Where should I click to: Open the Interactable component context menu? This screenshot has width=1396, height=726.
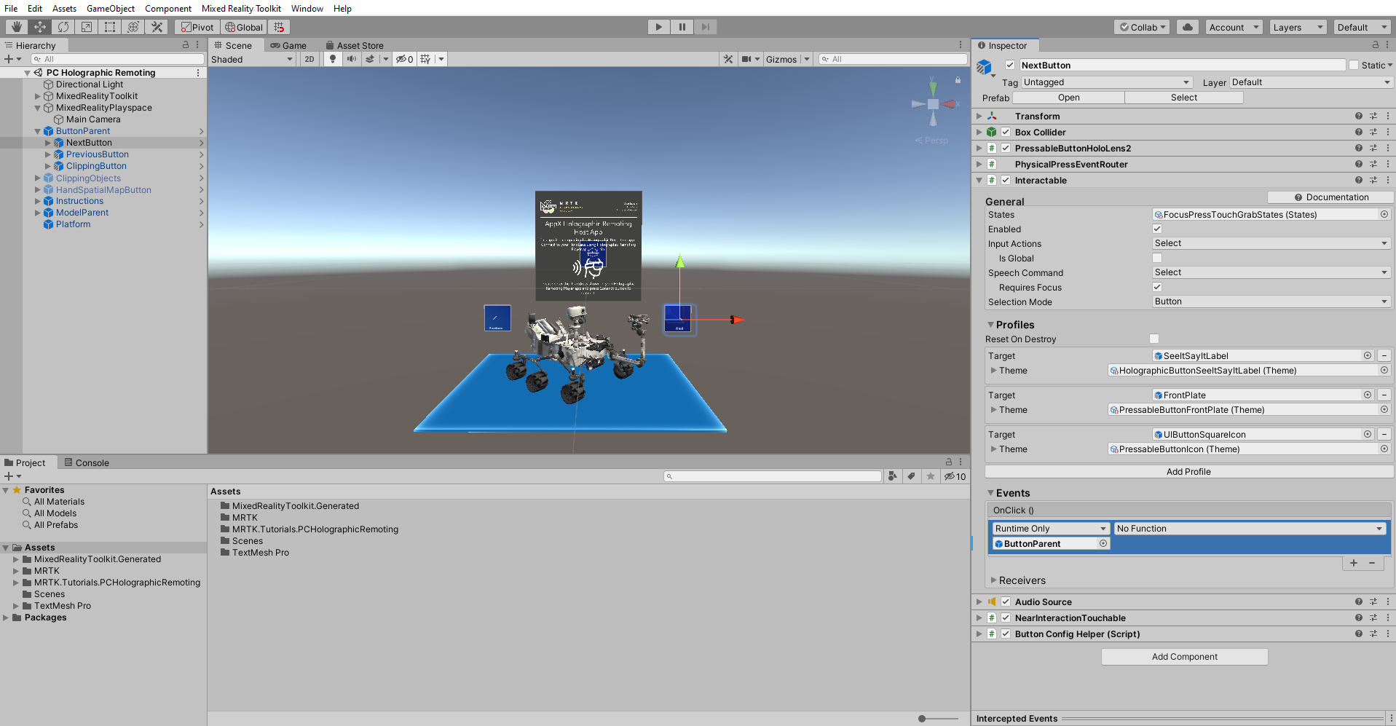tap(1388, 180)
